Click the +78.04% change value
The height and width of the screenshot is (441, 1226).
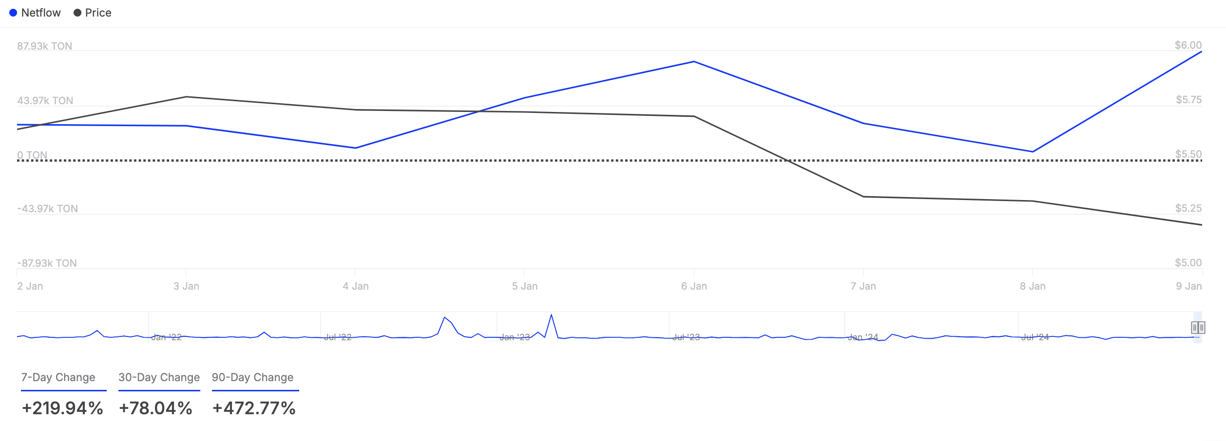click(155, 408)
